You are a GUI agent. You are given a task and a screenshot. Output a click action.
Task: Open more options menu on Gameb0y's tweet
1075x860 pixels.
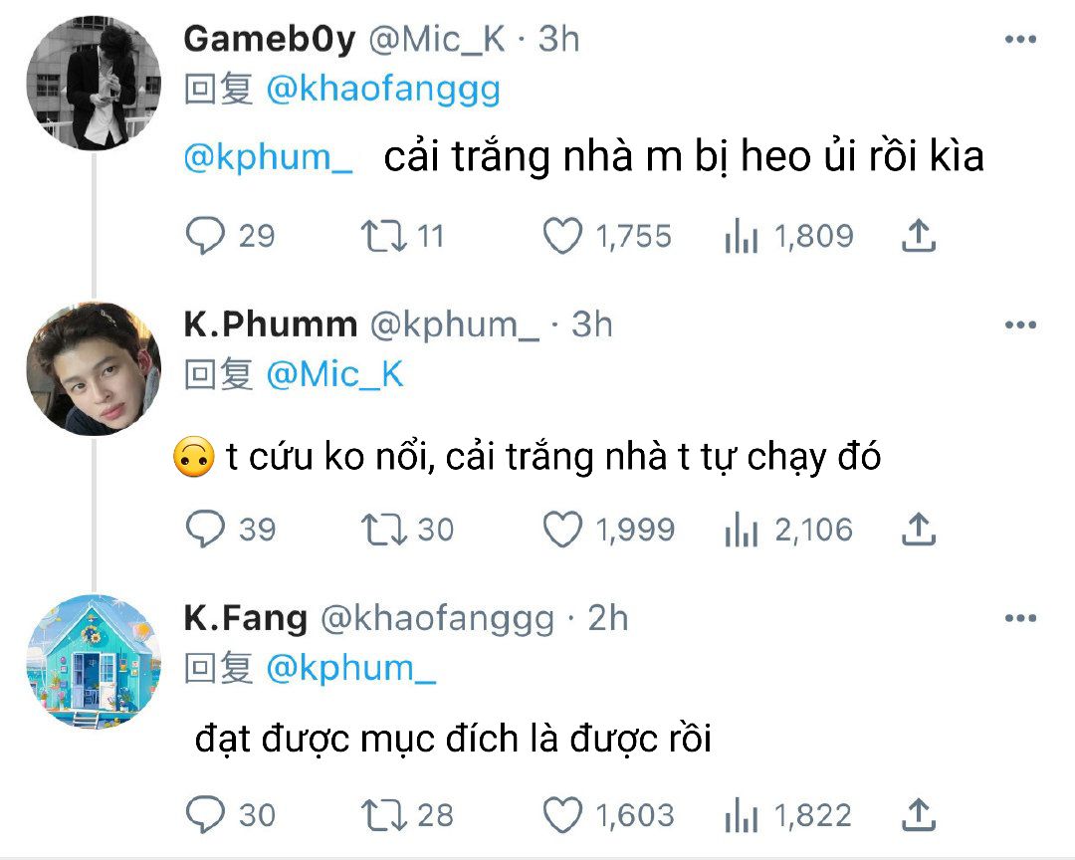click(x=1020, y=39)
